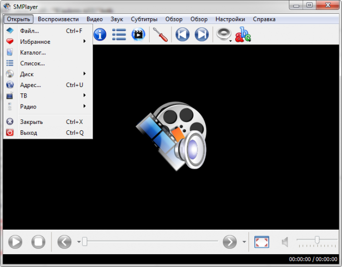Open the media information icon
The width and height of the screenshot is (342, 267).
[x=100, y=35]
